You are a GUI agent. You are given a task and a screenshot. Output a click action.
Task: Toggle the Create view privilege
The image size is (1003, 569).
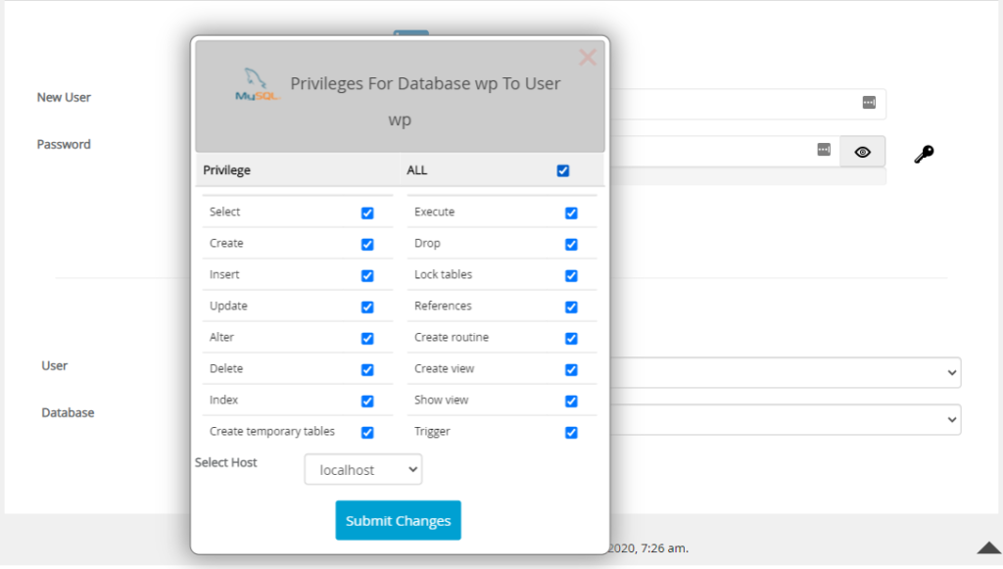[x=571, y=369]
